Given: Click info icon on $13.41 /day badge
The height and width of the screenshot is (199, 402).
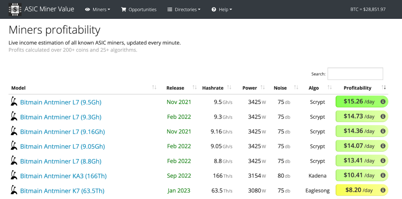Looking at the screenshot, I should [x=383, y=161].
